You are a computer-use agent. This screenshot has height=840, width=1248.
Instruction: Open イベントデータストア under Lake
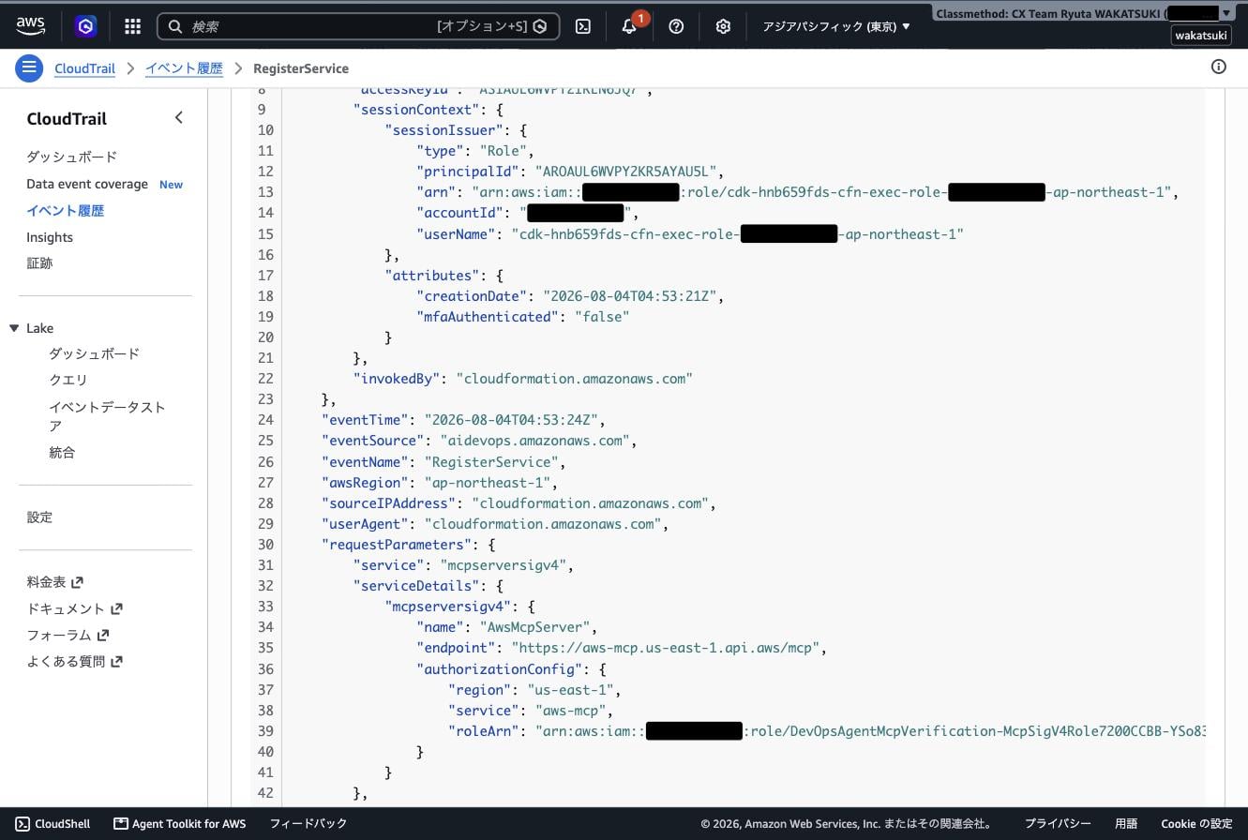(107, 416)
